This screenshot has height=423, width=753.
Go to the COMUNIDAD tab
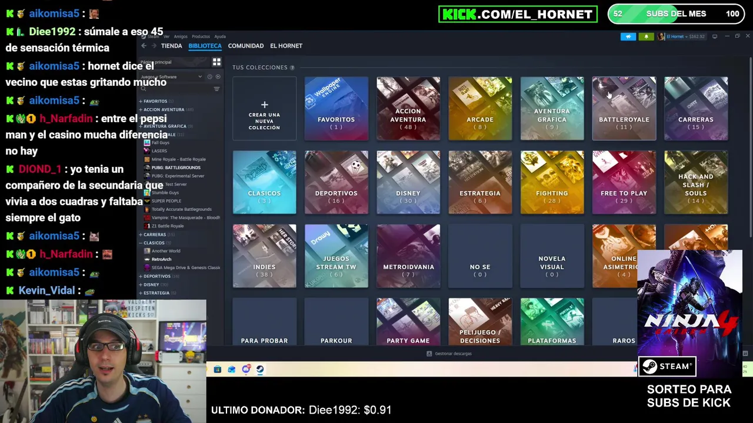[246, 46]
